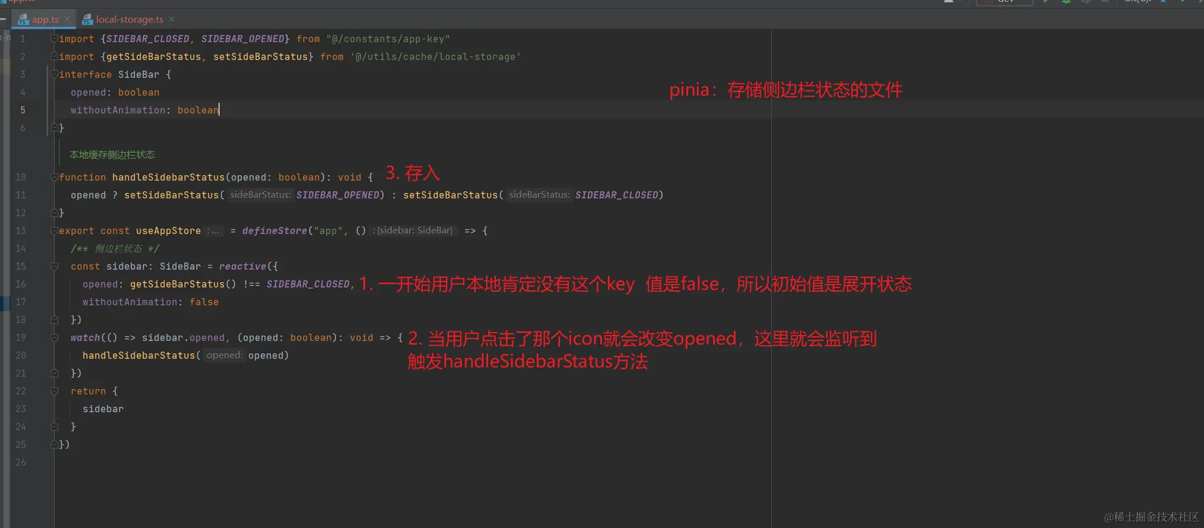Open the local-storage.ts editor tab

tap(129, 20)
